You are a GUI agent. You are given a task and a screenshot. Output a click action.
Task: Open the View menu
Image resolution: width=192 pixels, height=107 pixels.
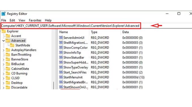point(22,20)
